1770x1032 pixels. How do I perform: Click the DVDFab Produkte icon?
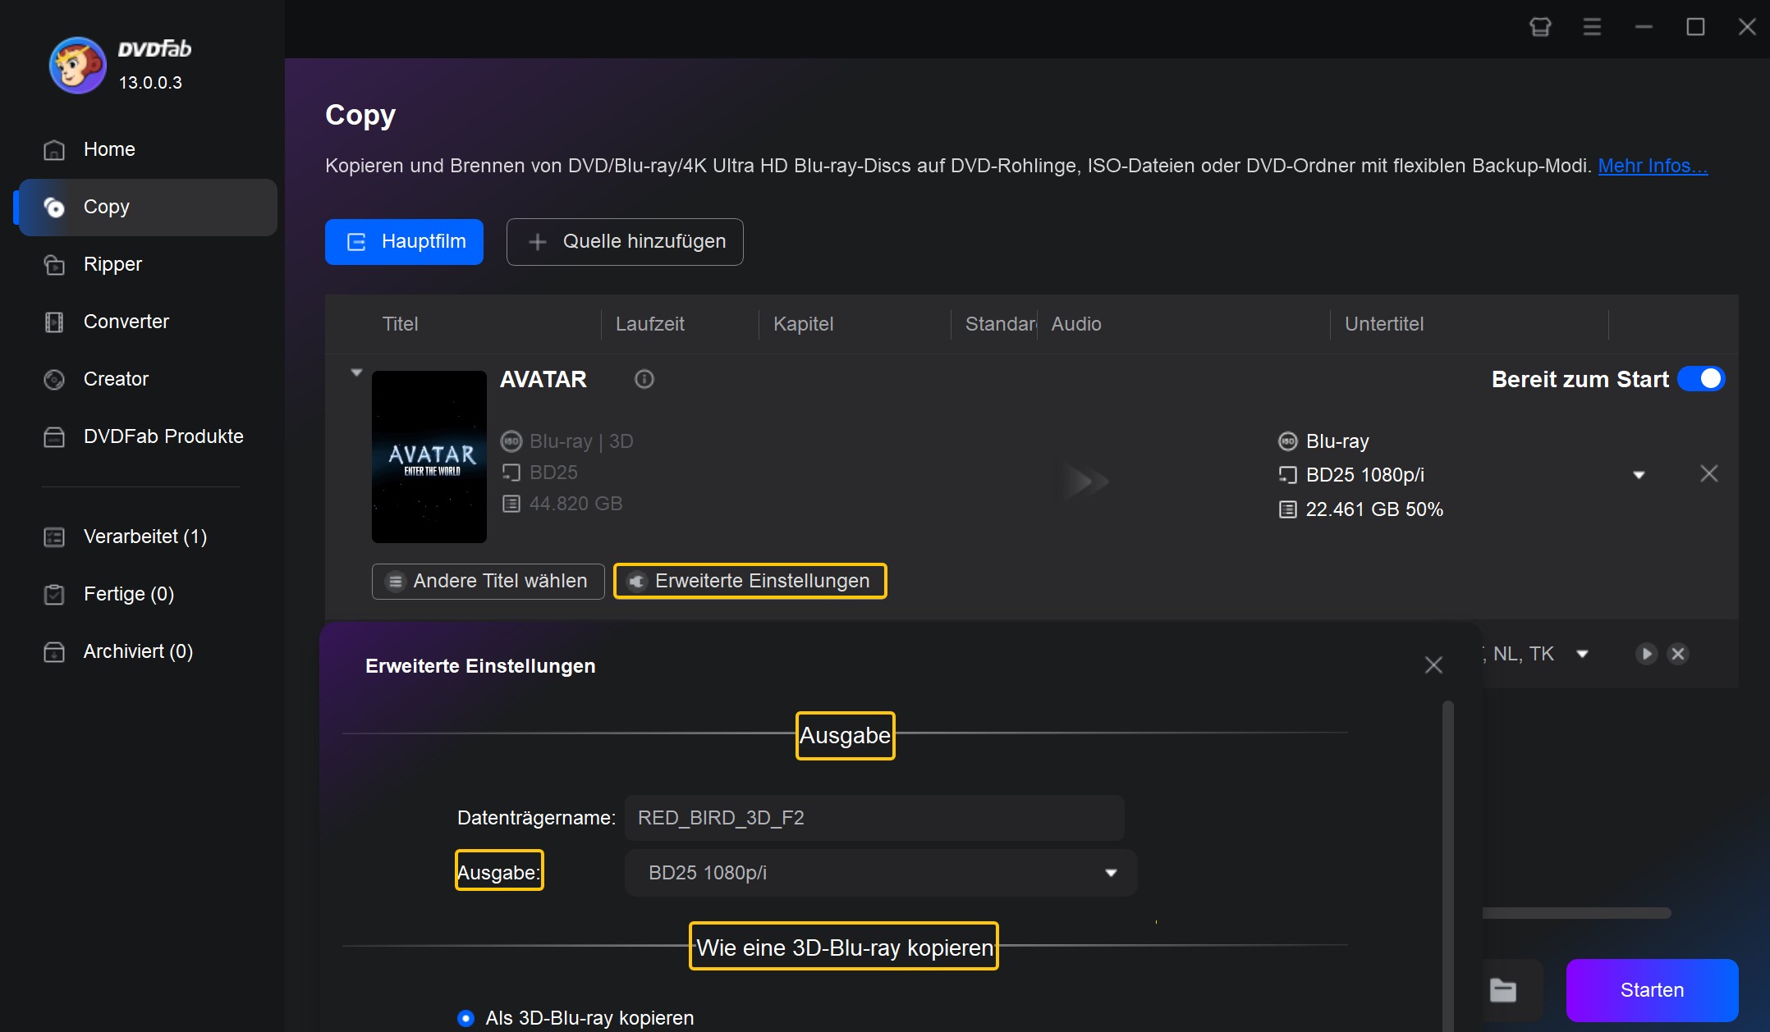pos(54,435)
